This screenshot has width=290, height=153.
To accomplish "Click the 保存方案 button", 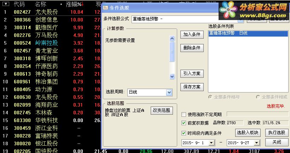I will [192, 87].
